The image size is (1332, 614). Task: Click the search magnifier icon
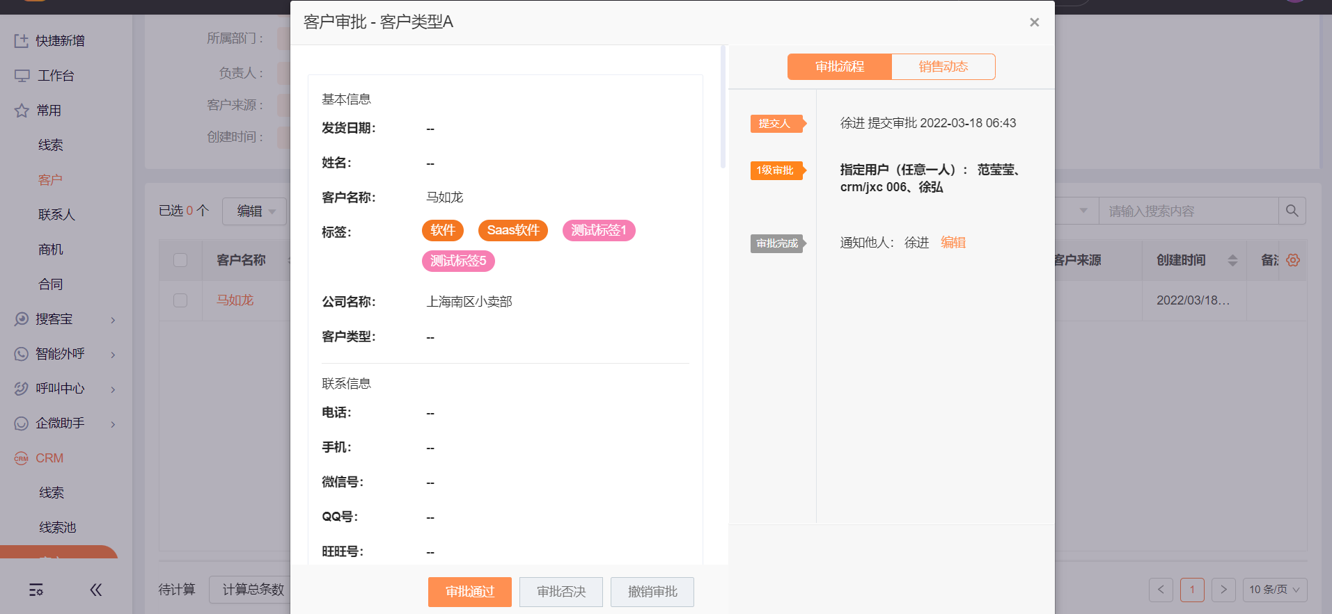click(x=1292, y=211)
